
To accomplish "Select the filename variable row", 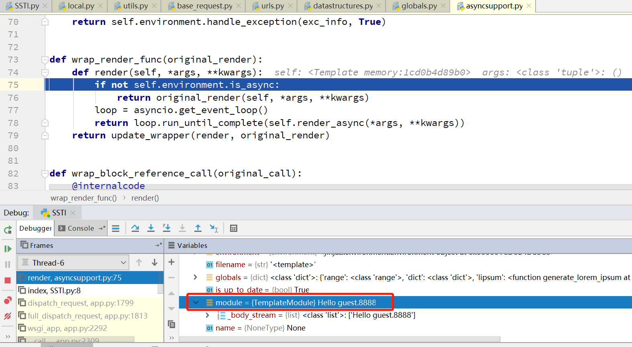I will pyautogui.click(x=406, y=265).
